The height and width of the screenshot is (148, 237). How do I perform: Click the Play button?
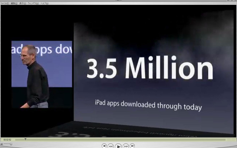pyautogui.click(x=118, y=146)
